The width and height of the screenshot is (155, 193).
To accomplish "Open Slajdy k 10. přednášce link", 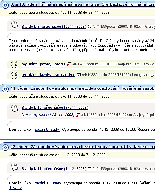I will (55, 108).
